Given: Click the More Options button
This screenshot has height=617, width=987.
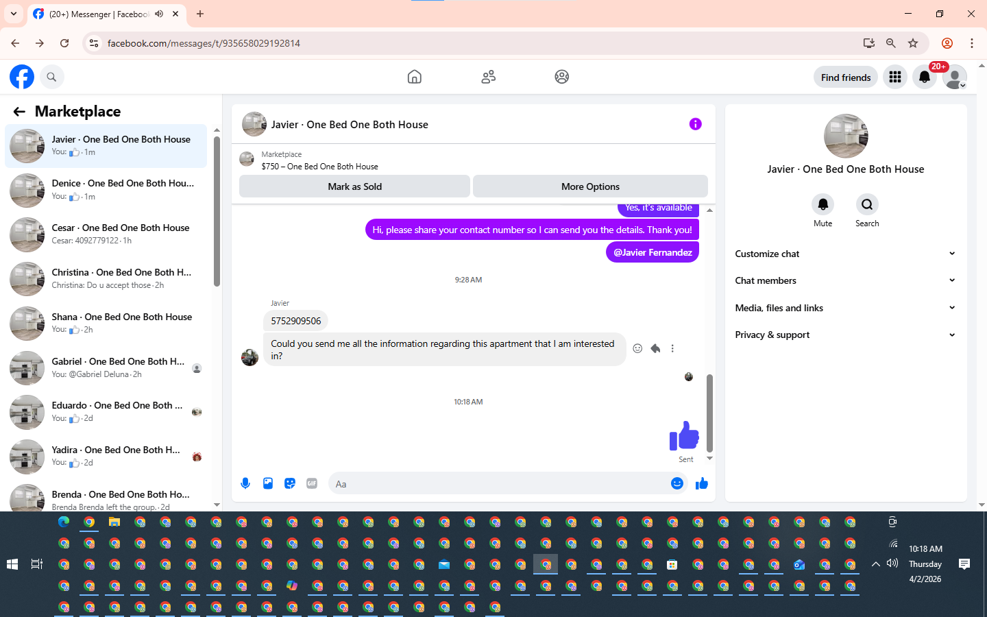Looking at the screenshot, I should coord(590,186).
